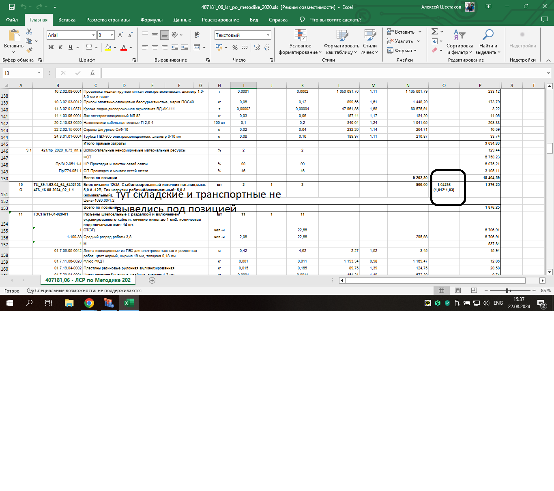This screenshot has height=491, width=554.
Task: Click the Increase Font Size icon
Action: tap(120, 35)
